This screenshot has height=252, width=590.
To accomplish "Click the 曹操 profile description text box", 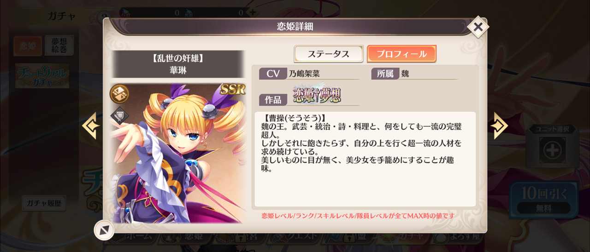I will pyautogui.click(x=365, y=159).
